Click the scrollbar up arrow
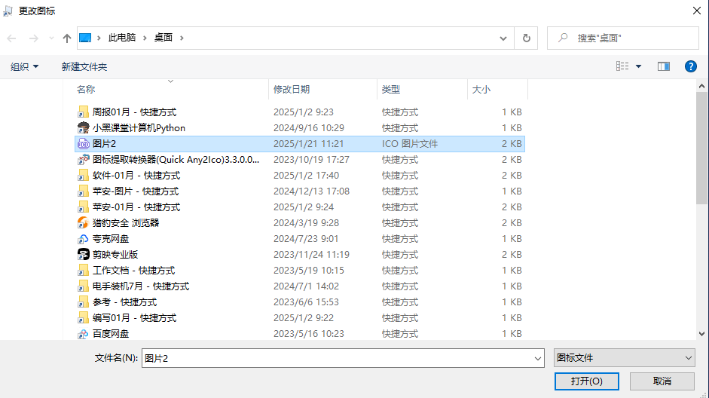Screen dimensions: 709x398 701,86
